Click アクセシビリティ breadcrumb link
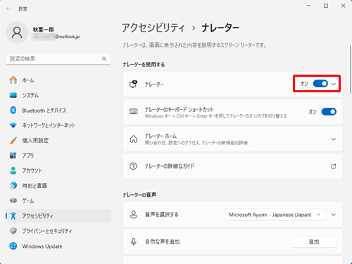352x264 pixels. point(153,28)
